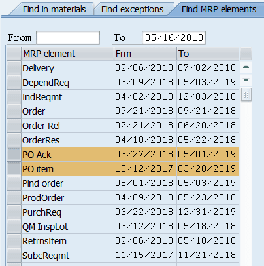
Task: Click the table scroll down arrow
Action: point(246,80)
